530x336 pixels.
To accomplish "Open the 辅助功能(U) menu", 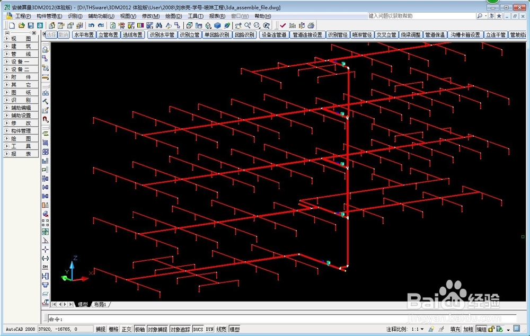I will tap(101, 16).
